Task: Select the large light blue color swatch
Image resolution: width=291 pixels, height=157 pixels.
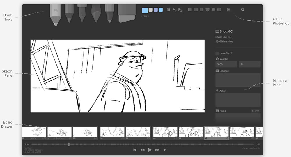Action: 145,10
